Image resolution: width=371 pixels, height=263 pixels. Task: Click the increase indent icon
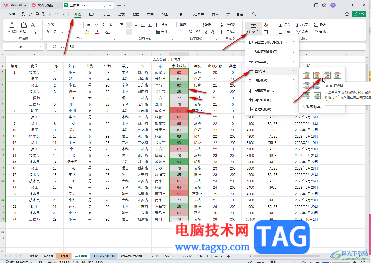(x=150, y=25)
